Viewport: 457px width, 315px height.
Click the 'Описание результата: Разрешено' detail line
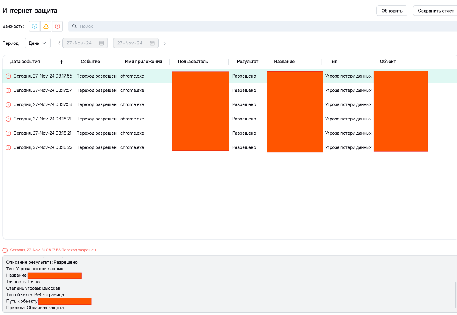pyautogui.click(x=42, y=262)
